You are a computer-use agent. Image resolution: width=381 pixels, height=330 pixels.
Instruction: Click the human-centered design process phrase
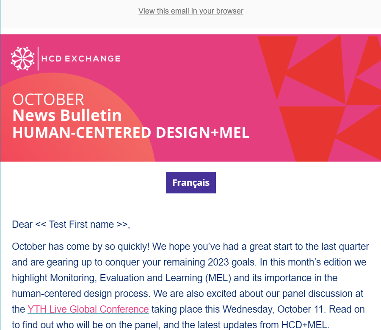(x=80, y=294)
